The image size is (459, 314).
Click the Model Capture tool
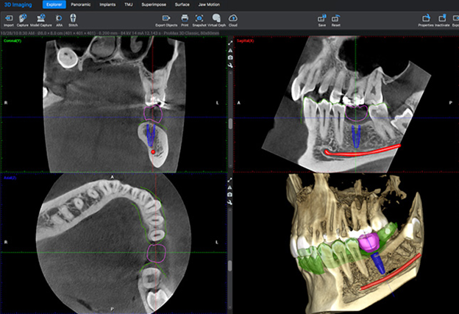pos(39,18)
